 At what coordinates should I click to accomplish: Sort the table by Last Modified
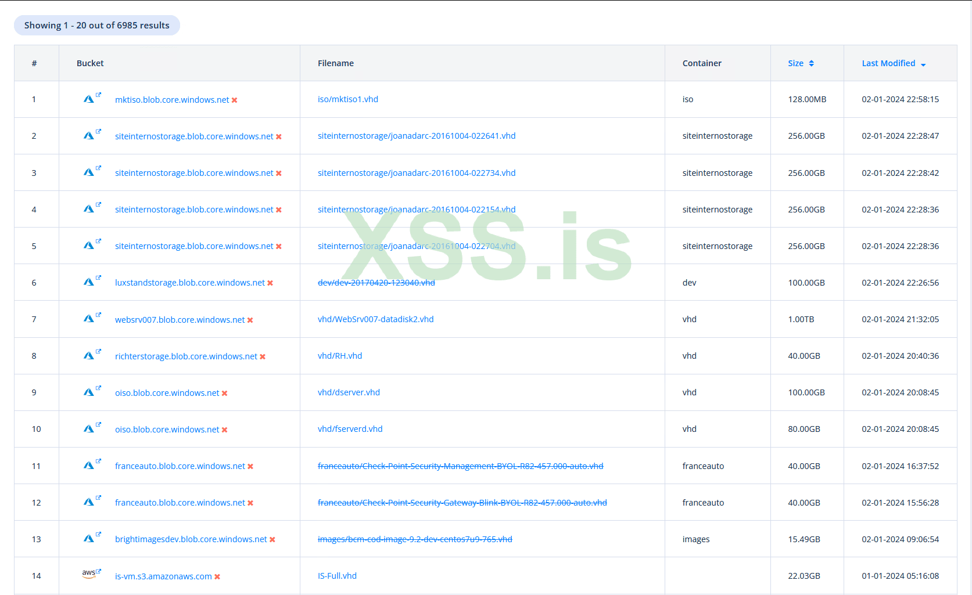pos(894,63)
